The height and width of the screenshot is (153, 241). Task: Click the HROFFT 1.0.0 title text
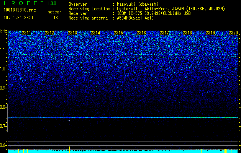pyautogui.click(x=30, y=3)
